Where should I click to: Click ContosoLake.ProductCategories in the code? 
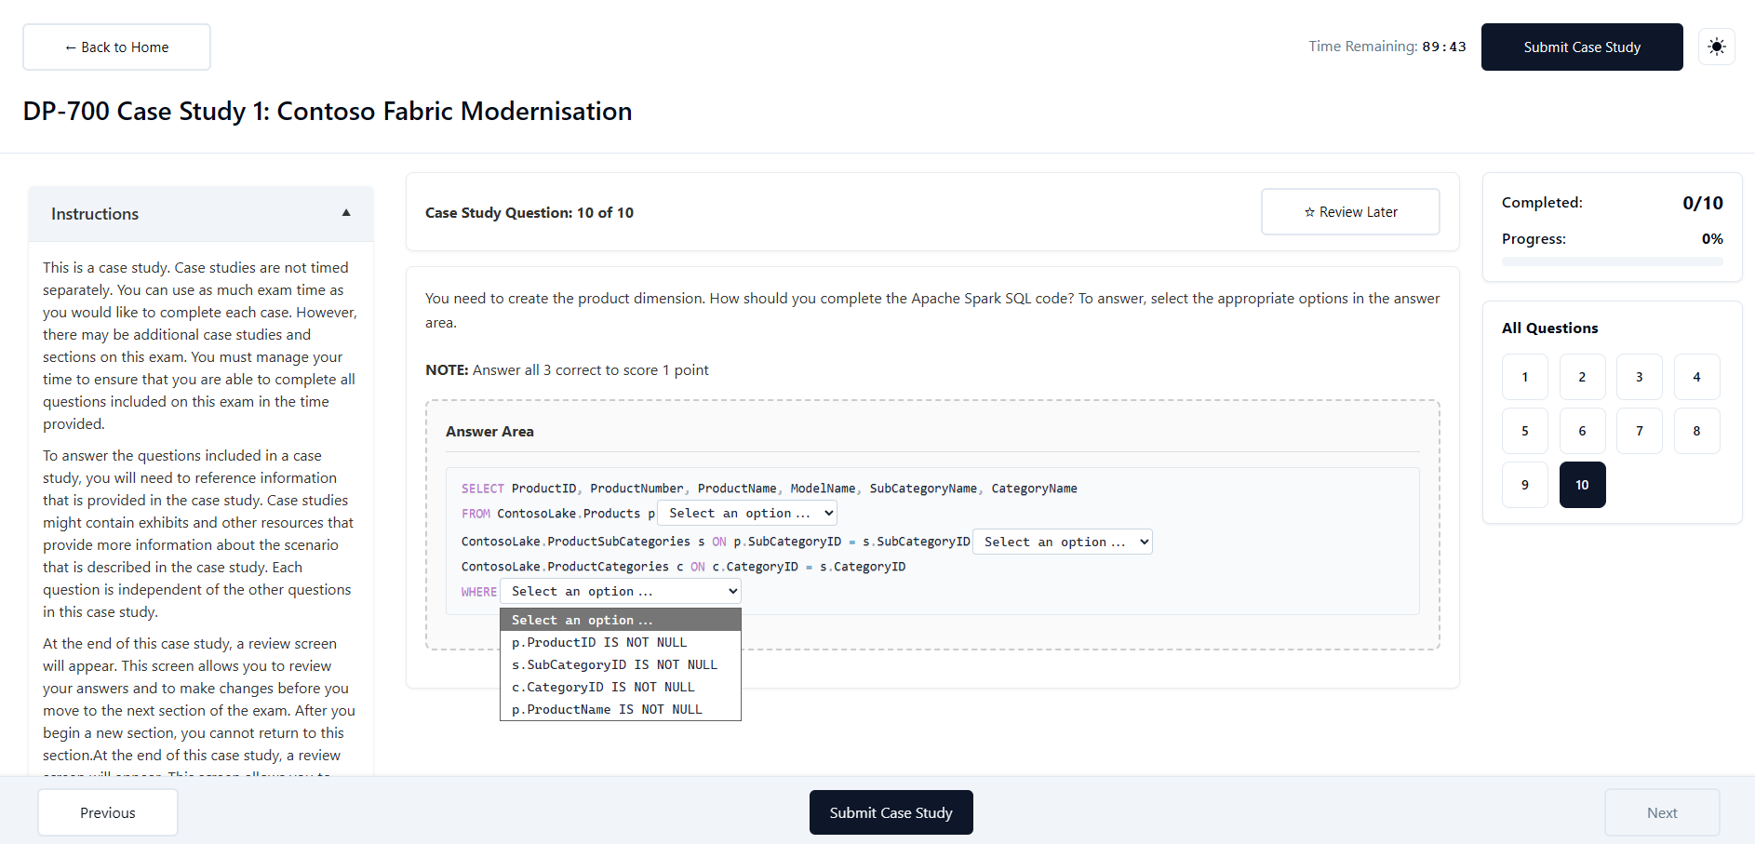tap(565, 567)
